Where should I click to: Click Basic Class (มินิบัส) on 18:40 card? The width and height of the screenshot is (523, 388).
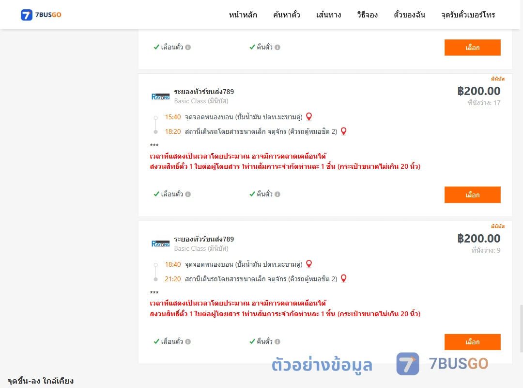[201, 248]
